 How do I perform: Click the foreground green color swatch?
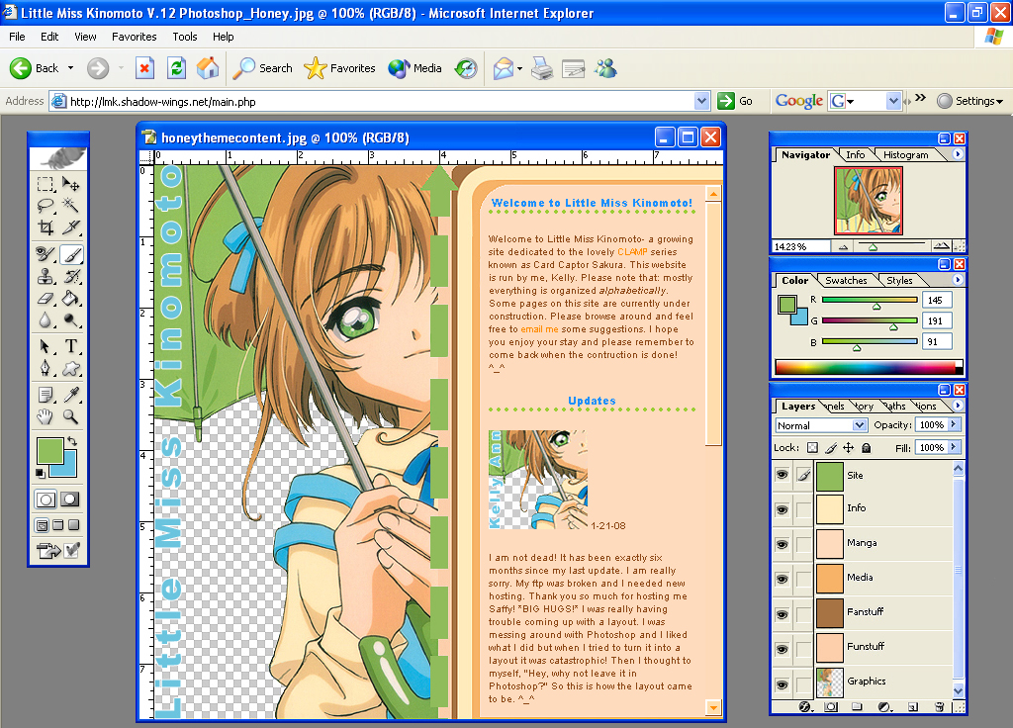pos(48,449)
